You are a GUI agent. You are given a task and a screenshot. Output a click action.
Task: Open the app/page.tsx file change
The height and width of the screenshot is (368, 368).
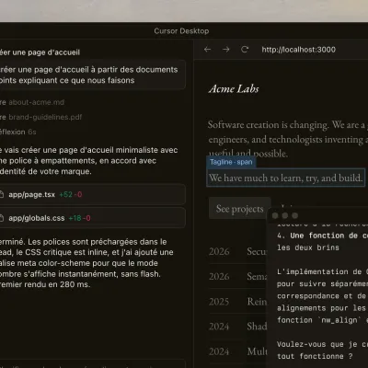click(92, 194)
